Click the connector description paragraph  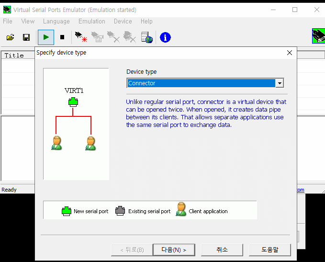pos(206,113)
